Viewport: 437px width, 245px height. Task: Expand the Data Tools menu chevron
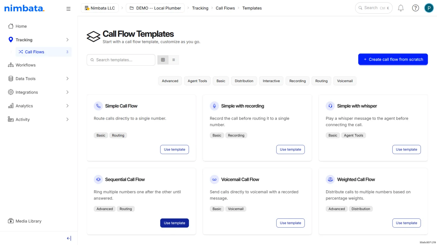67,79
